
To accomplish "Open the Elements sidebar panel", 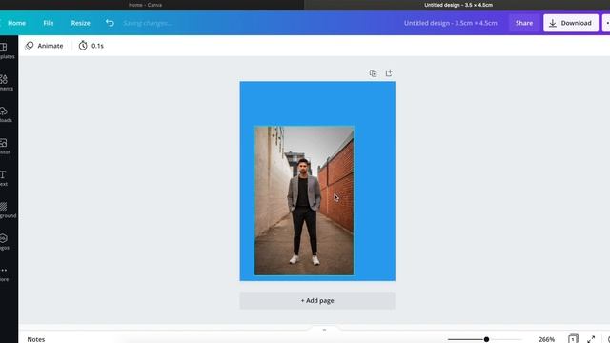I will (6, 83).
